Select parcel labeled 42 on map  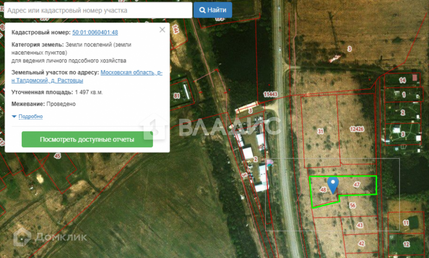(361, 243)
